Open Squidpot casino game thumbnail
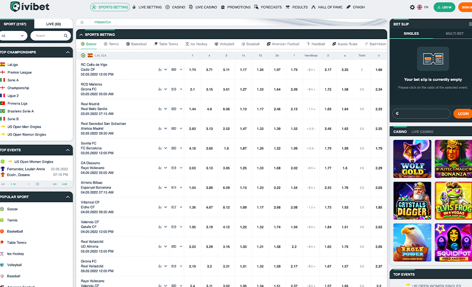 tap(454, 242)
